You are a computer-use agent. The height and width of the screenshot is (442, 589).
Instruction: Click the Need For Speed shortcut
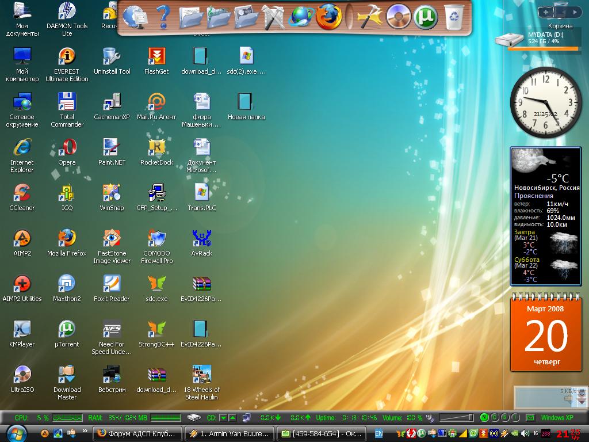[x=112, y=329]
